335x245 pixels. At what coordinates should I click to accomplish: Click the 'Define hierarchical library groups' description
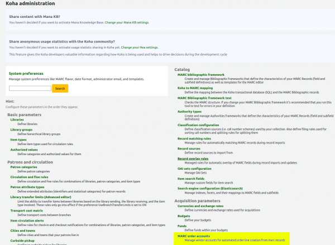(x=39, y=134)
